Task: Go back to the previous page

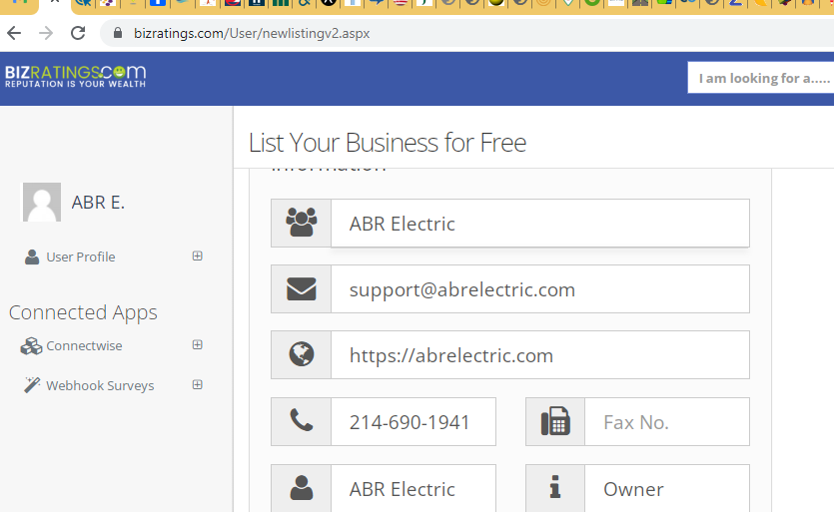Action: (x=14, y=33)
